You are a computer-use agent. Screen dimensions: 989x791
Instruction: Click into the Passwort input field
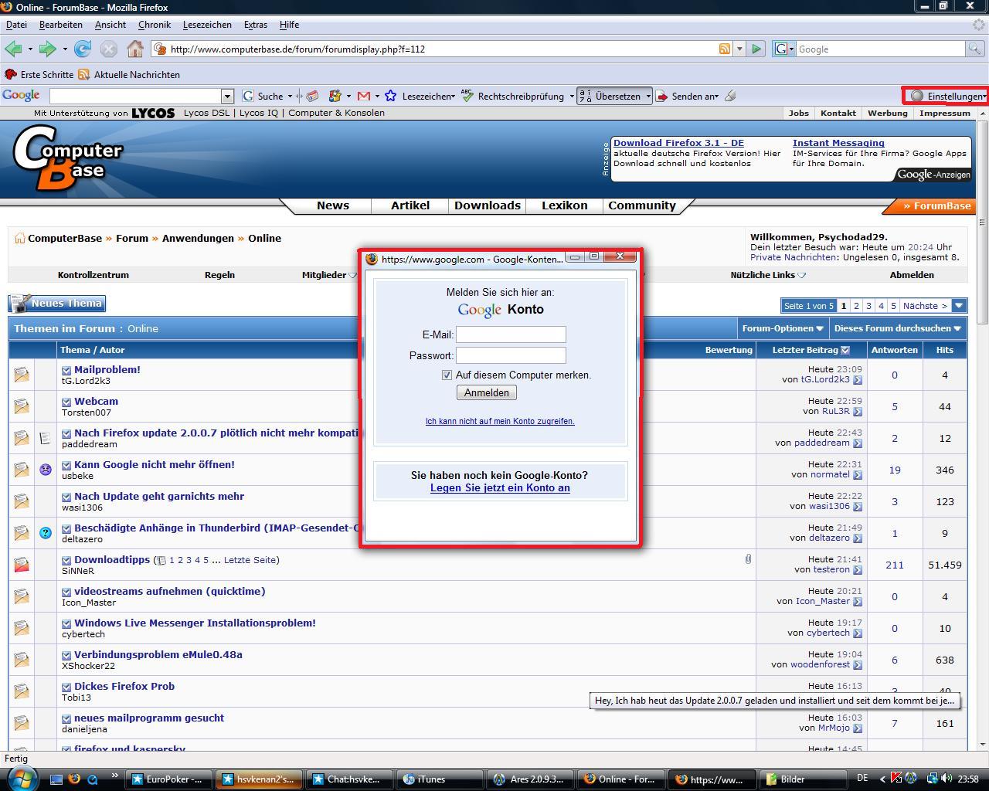point(511,355)
